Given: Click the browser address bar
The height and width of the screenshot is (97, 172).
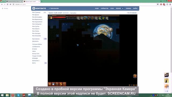Looking at the screenshot, I should [84, 4].
